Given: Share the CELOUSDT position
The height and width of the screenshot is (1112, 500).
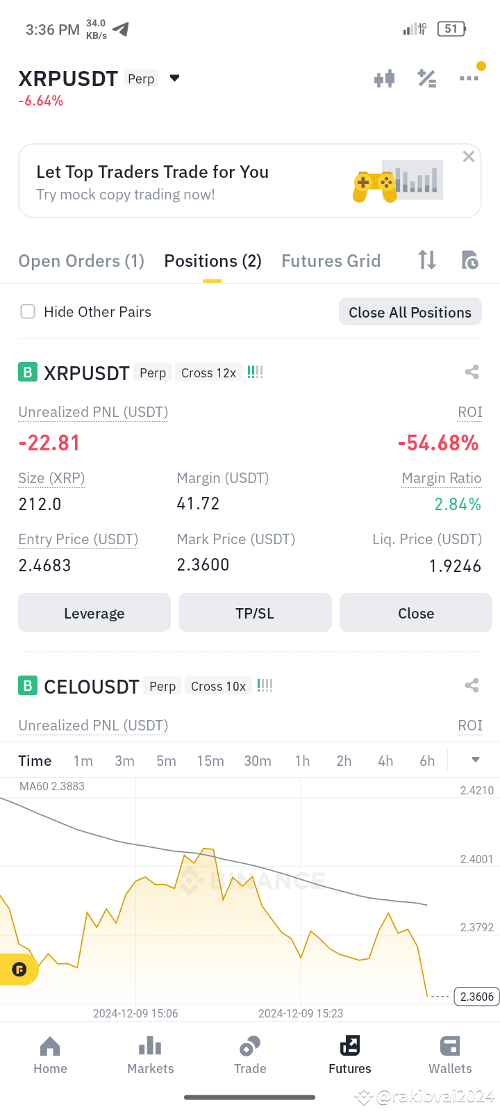Looking at the screenshot, I should 472,685.
